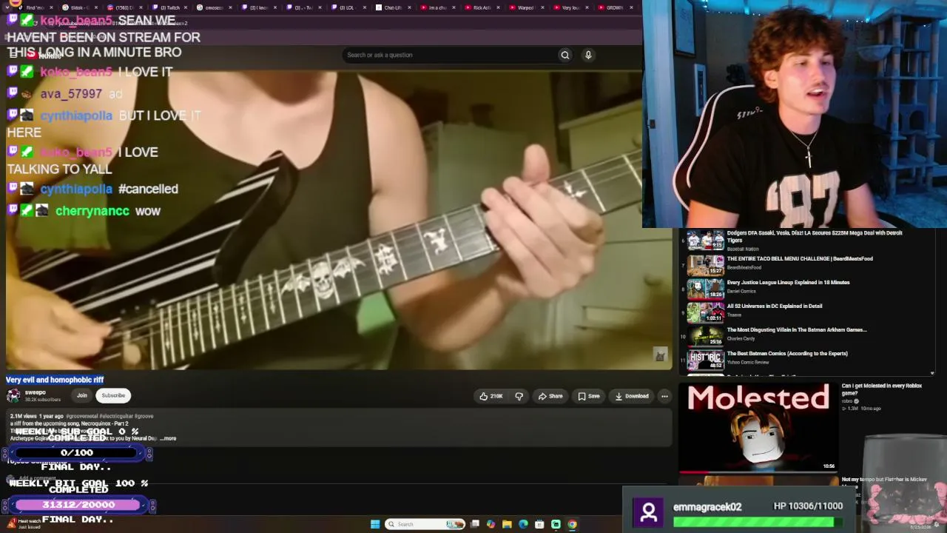Screen dimensions: 947x533
Task: Open the Roblox recommended video thumbnail
Action: pyautogui.click(x=758, y=427)
